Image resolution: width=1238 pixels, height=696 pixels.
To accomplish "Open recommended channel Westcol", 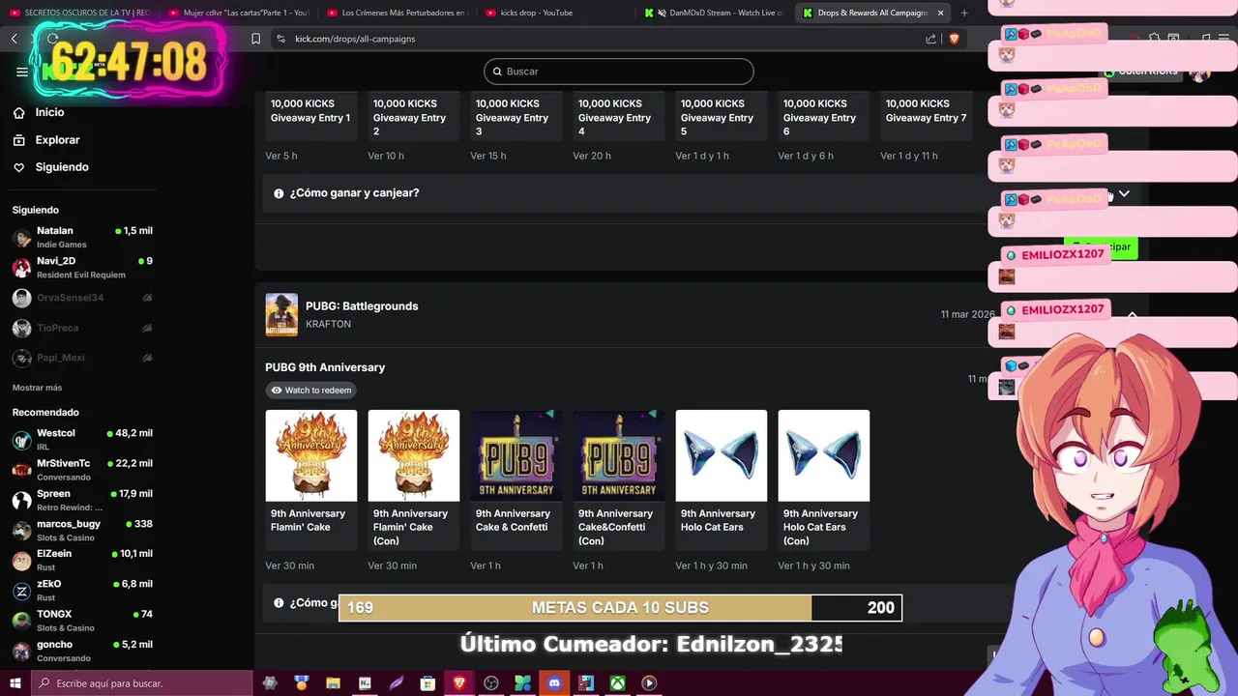I will coord(82,439).
